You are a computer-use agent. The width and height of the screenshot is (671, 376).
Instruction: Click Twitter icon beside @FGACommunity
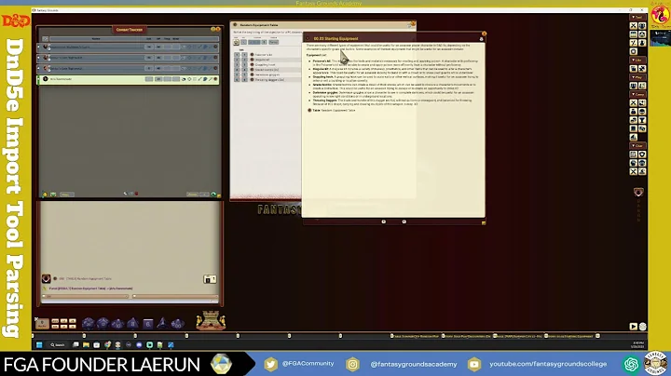click(x=270, y=365)
